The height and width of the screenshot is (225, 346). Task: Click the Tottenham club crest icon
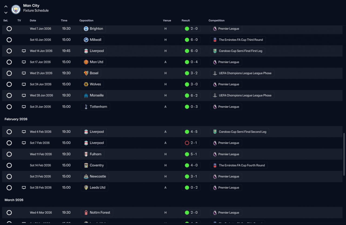(86, 107)
